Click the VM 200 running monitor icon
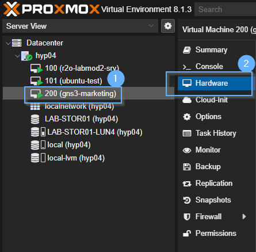Viewport: 256px width, 252px height. tap(36, 94)
